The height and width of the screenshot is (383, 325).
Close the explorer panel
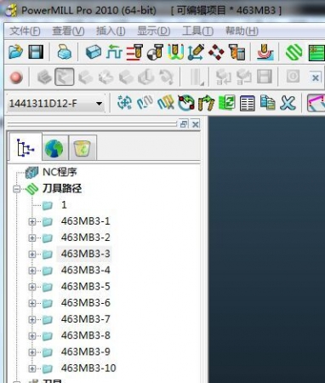(196, 124)
